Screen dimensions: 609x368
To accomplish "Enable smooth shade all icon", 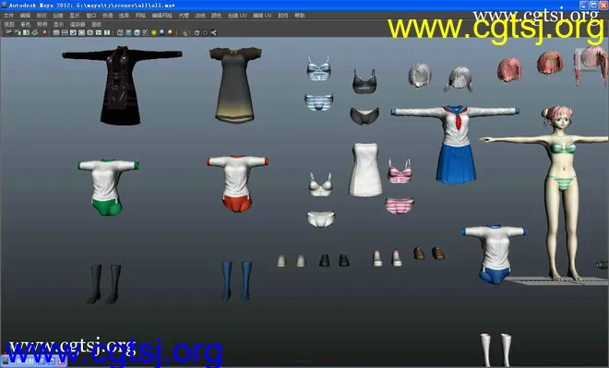I will pos(128,32).
